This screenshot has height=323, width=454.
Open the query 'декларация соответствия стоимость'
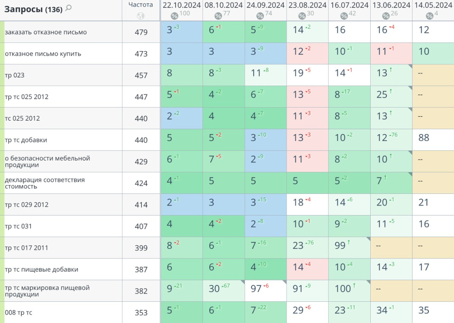pyautogui.click(x=44, y=183)
